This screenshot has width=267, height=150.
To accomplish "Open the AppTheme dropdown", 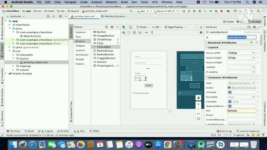I will pyautogui.click(x=175, y=27).
